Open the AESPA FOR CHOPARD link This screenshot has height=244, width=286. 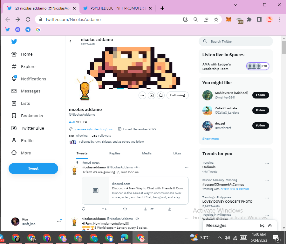click(x=235, y=189)
